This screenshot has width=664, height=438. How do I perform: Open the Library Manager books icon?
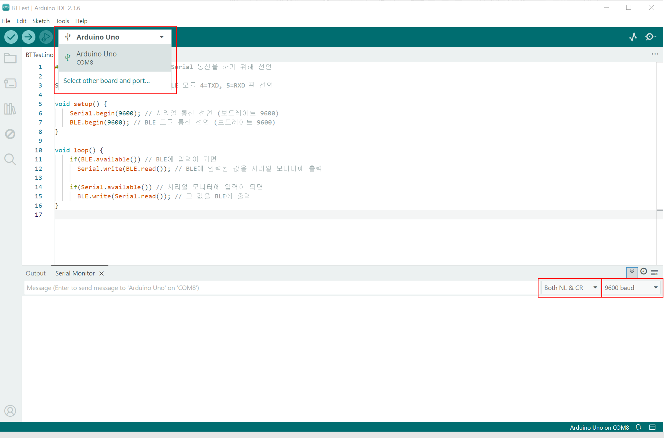(10, 109)
